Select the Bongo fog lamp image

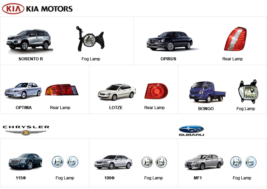point(248,91)
